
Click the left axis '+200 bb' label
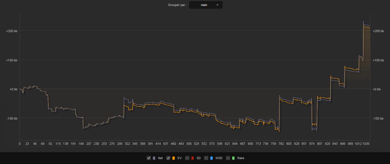[x=11, y=31]
